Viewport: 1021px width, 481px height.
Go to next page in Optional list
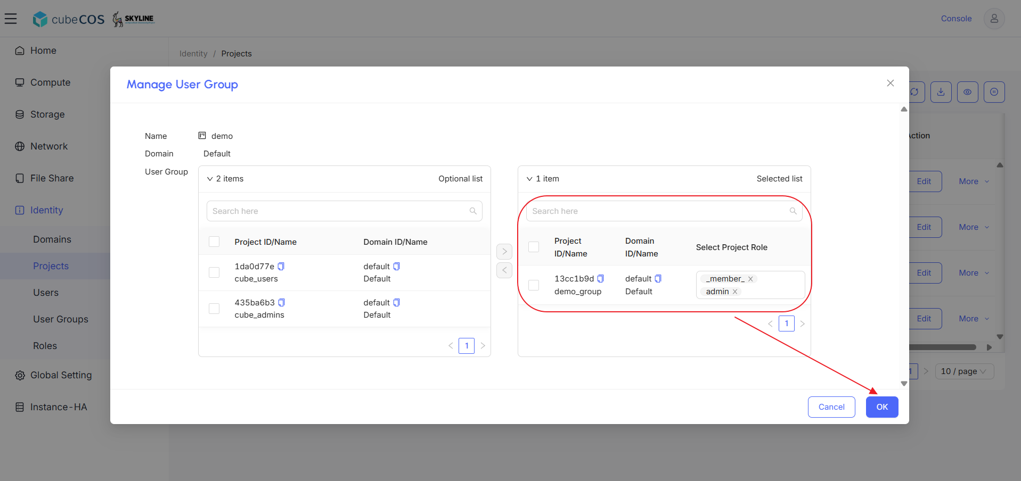[x=483, y=346]
